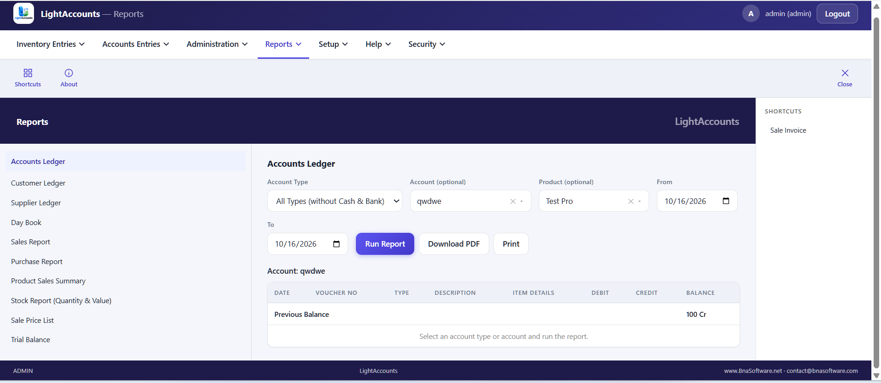Click the Run Report button
Screen dimensions: 881x383
(385, 244)
